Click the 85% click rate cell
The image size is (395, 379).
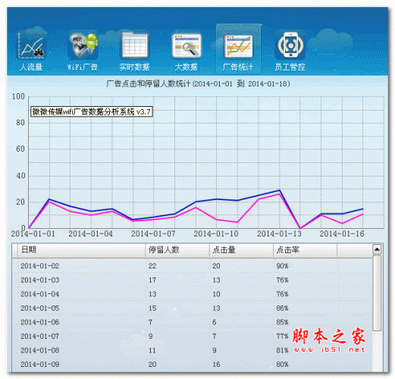[x=282, y=322]
